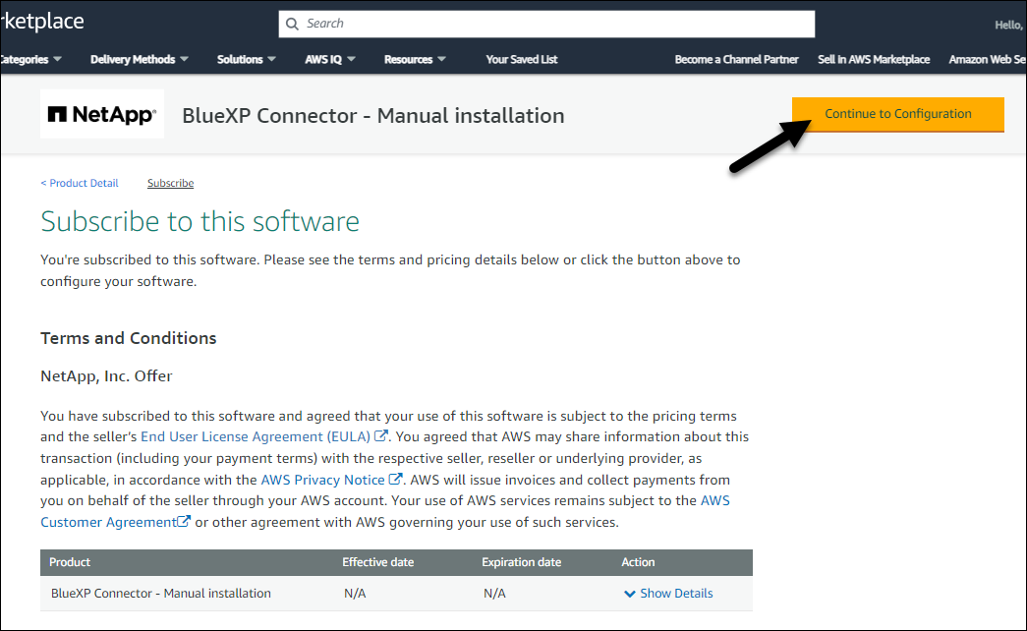Click the NetApp logo
1027x631 pixels.
pyautogui.click(x=102, y=115)
